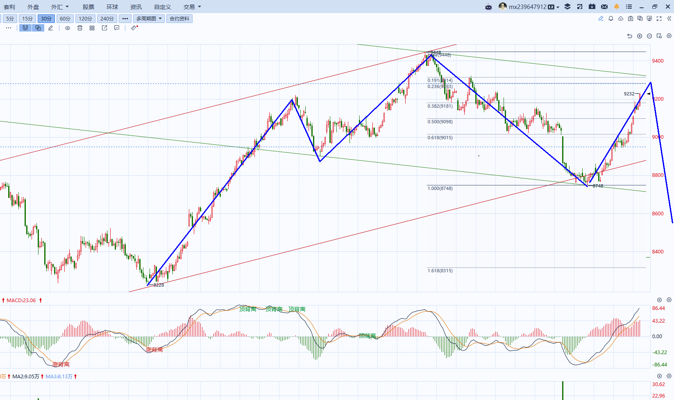Click the cloud sync icon
This screenshot has height=400, width=674.
click(x=621, y=18)
